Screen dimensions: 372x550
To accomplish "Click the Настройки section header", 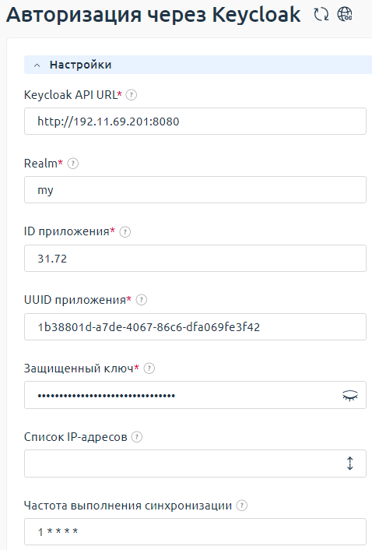I will pyautogui.click(x=198, y=65).
